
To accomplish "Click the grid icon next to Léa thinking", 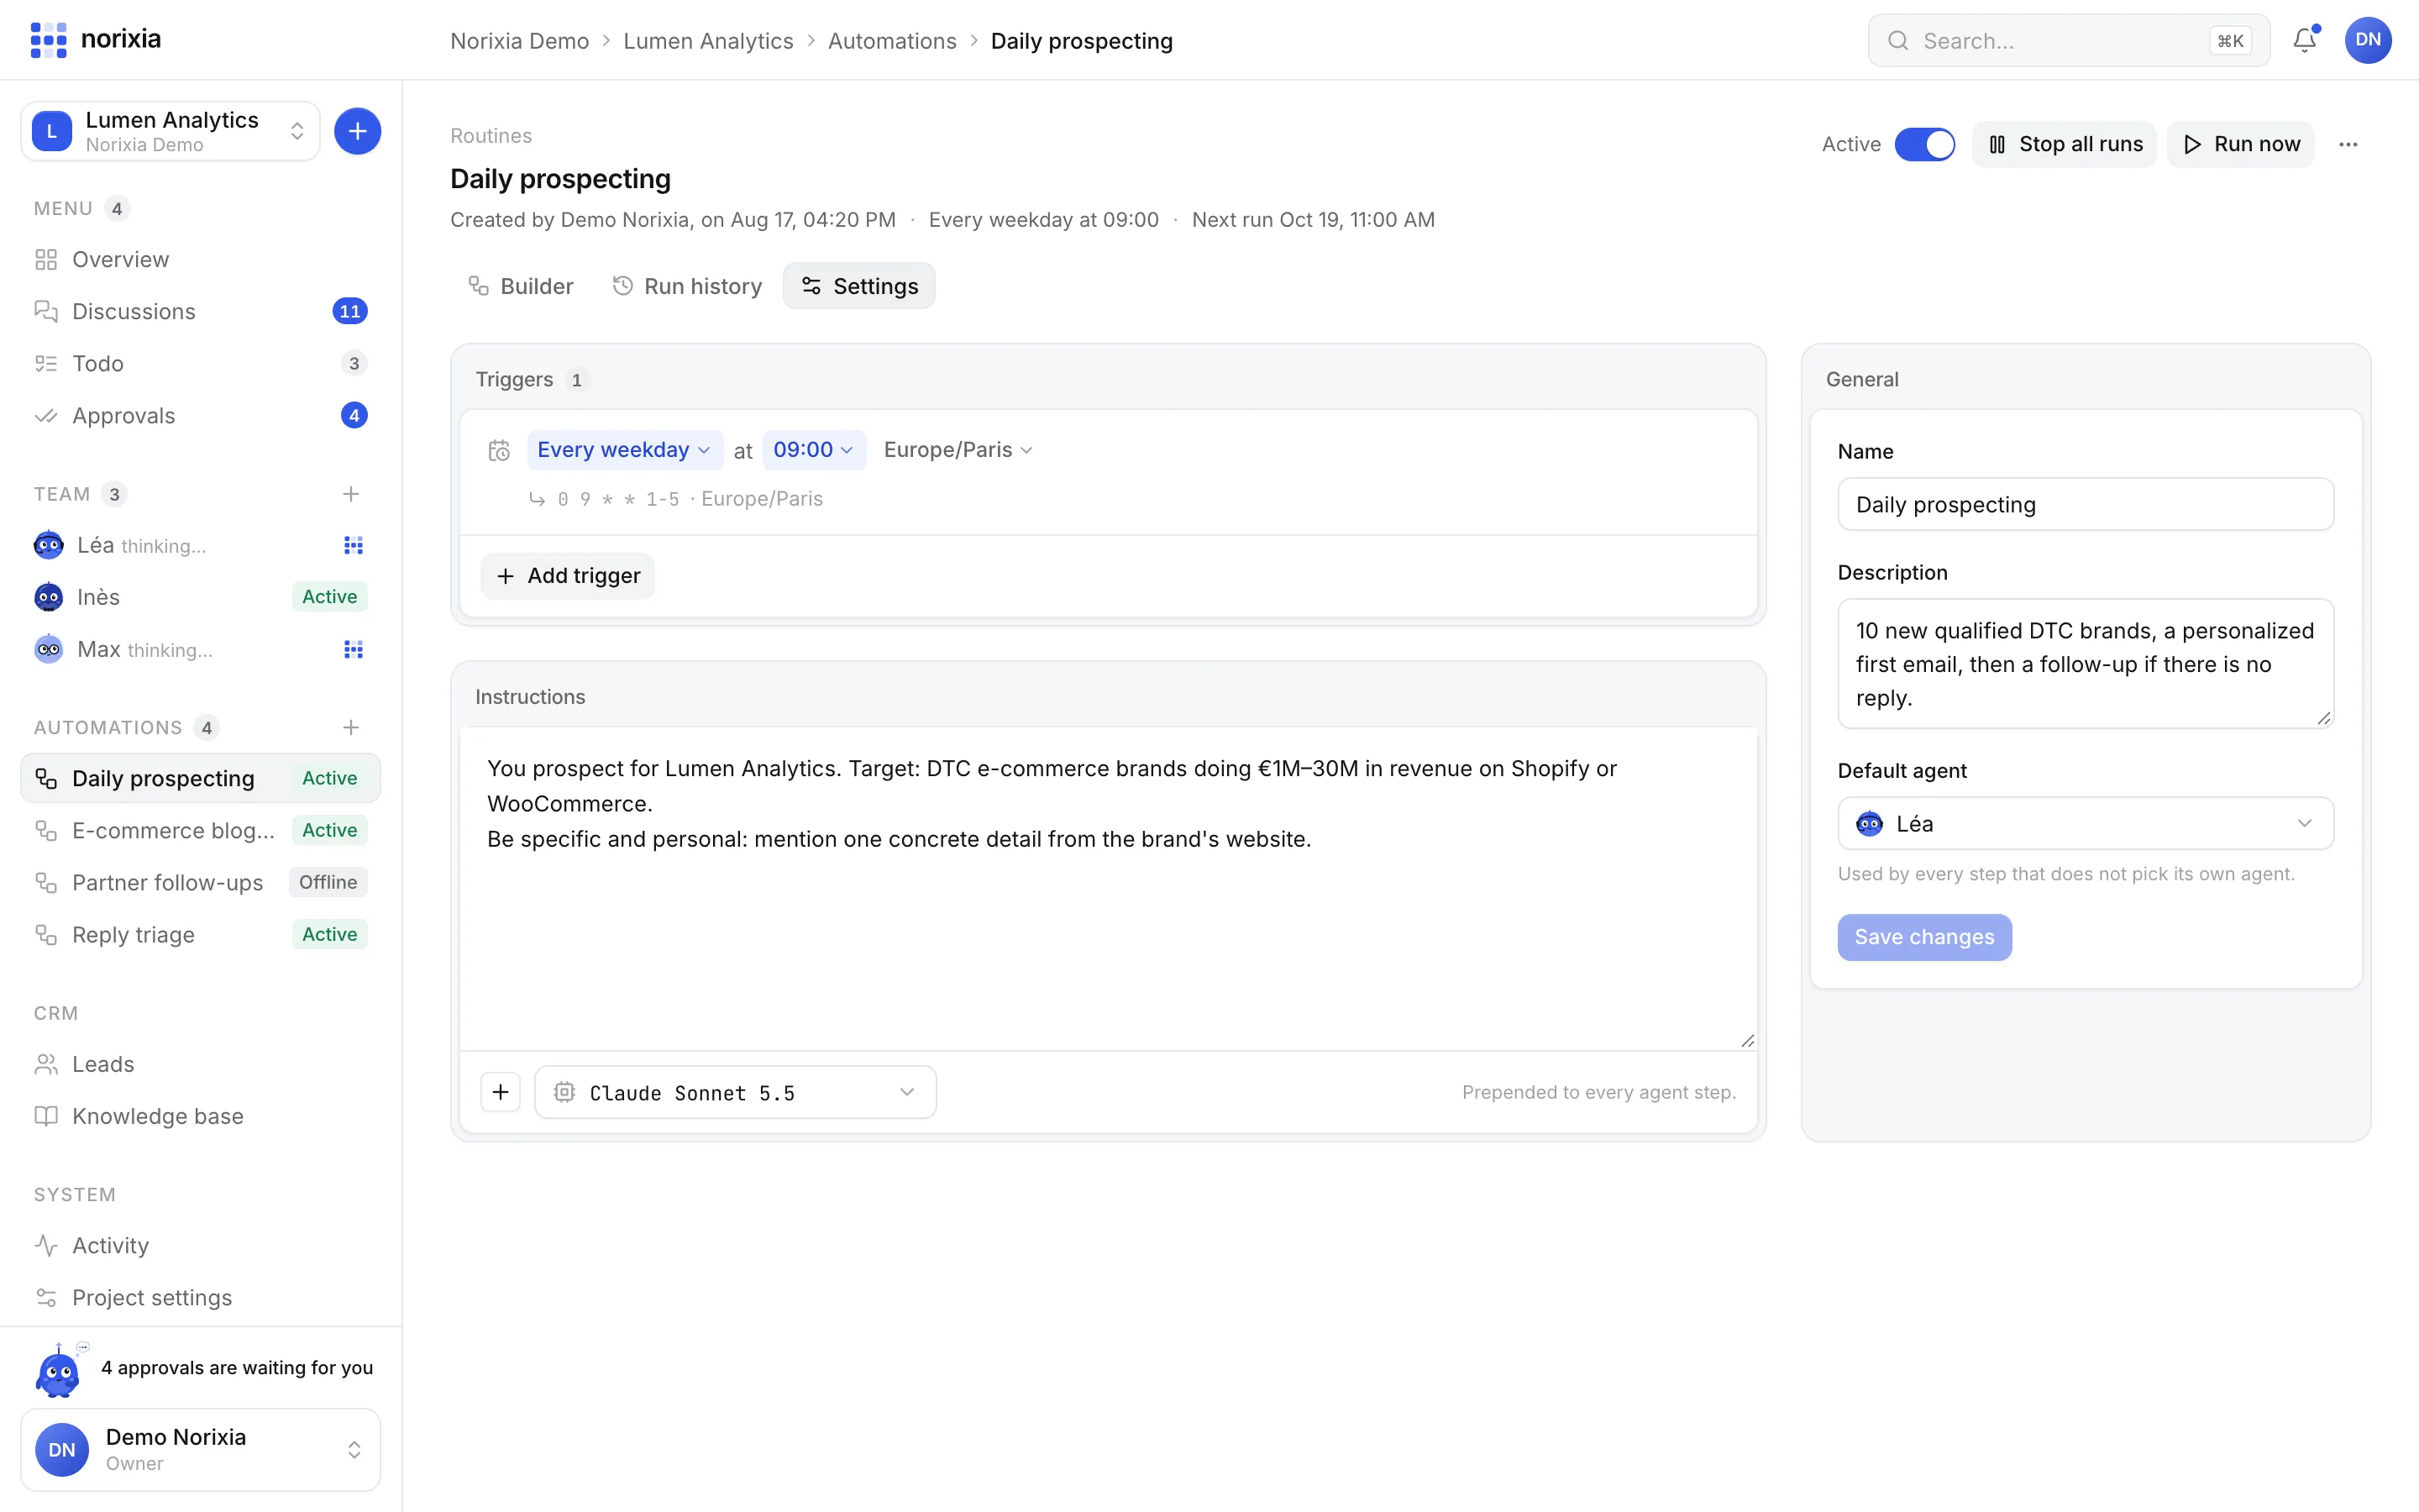I will (353, 545).
